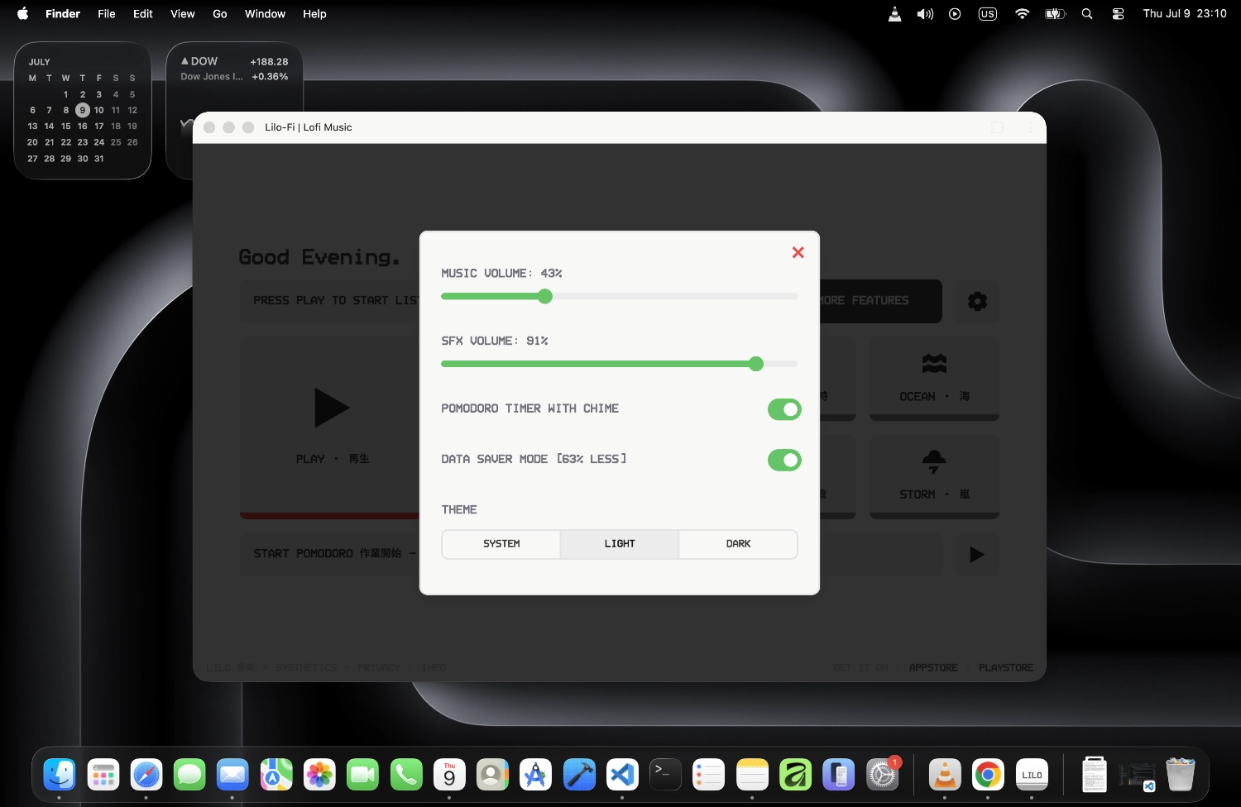This screenshot has width=1241, height=807.
Task: Open Maps from the Dock
Action: [276, 775]
